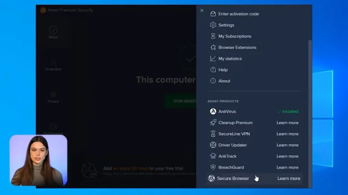
Task: Select AntiTrack product name
Action: click(x=227, y=156)
